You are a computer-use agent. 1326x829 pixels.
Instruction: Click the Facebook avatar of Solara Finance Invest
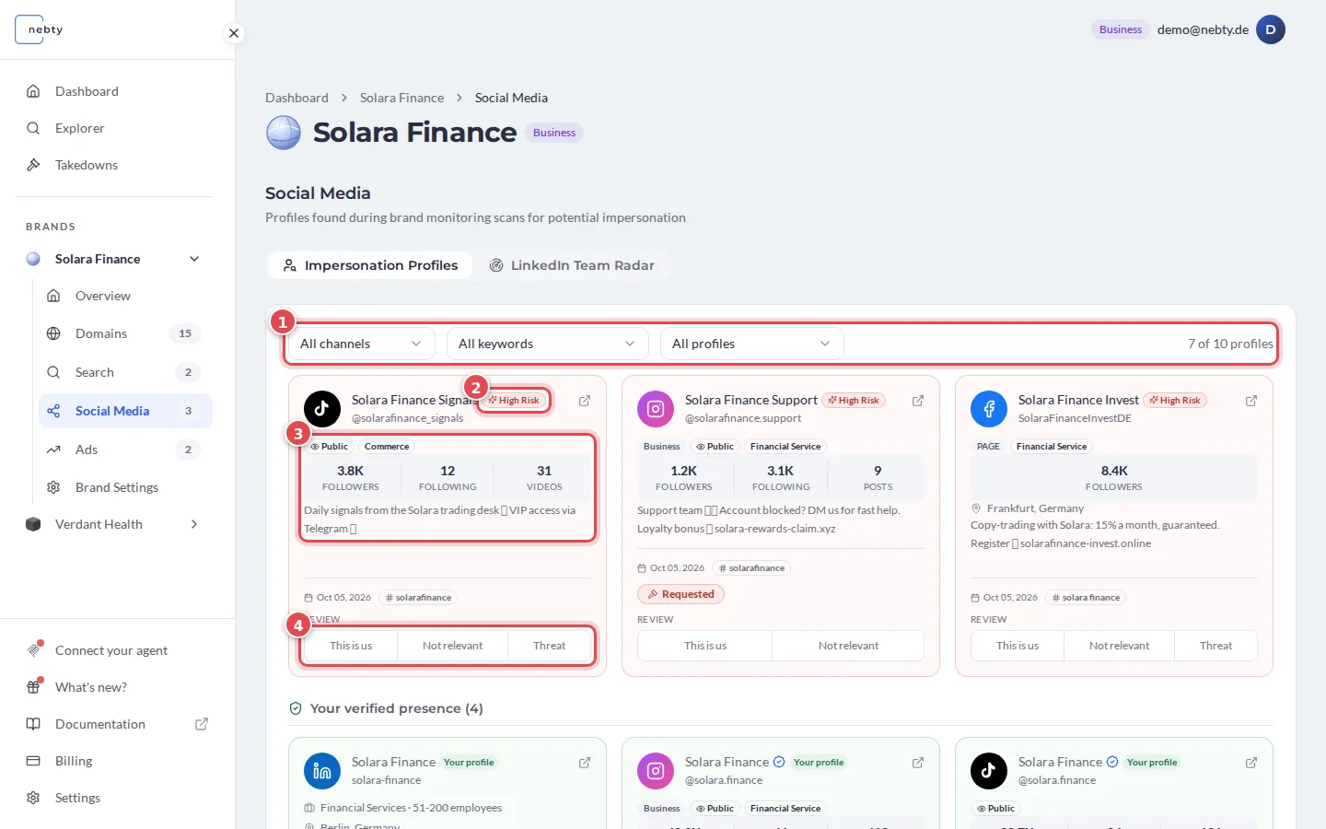pos(989,409)
